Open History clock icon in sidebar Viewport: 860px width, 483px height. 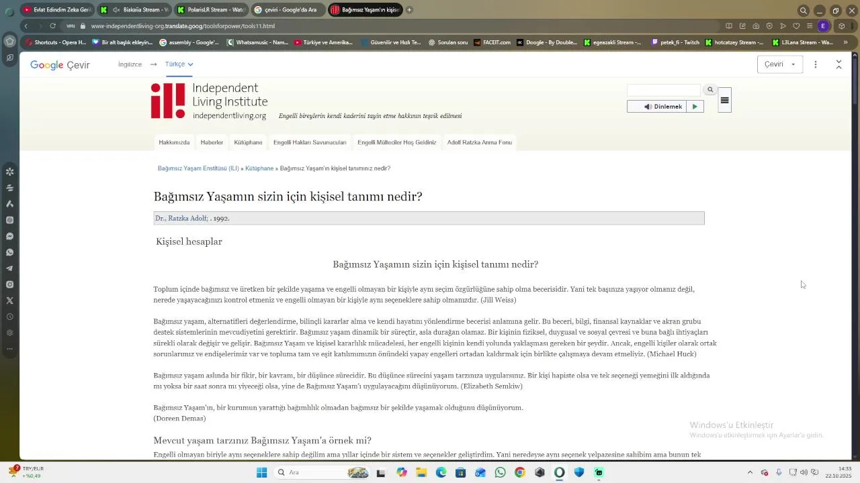tap(9, 317)
